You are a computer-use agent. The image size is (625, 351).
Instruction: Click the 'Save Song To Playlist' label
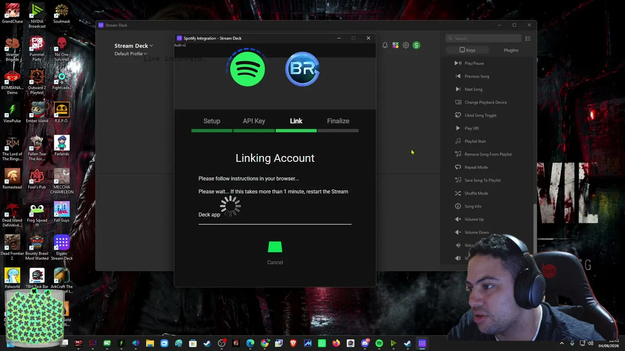(482, 180)
